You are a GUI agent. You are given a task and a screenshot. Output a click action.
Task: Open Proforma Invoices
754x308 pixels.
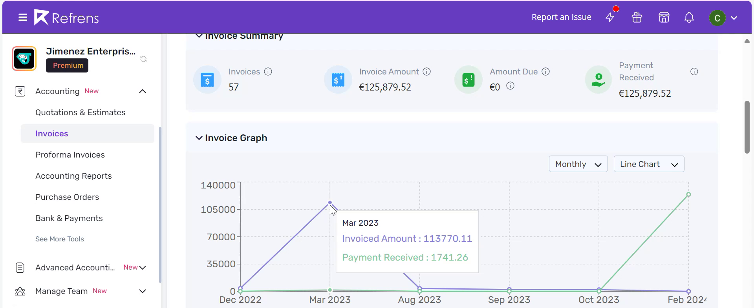pos(70,155)
